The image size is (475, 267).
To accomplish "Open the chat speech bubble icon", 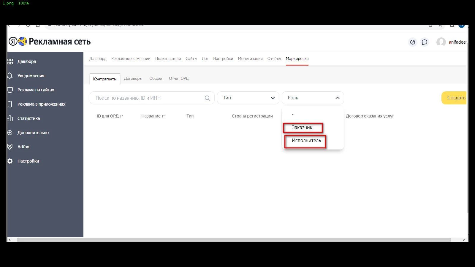I will coord(425,42).
